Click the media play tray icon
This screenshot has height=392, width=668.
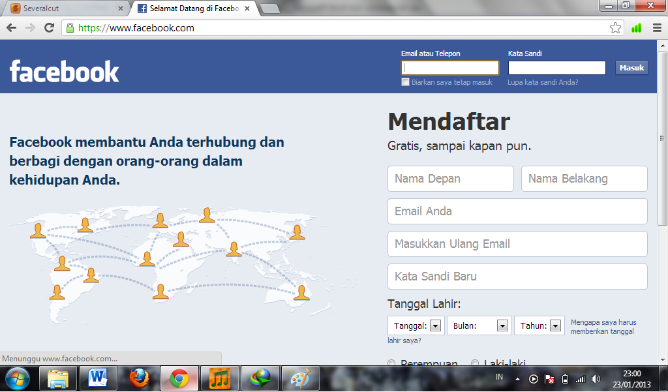click(534, 379)
